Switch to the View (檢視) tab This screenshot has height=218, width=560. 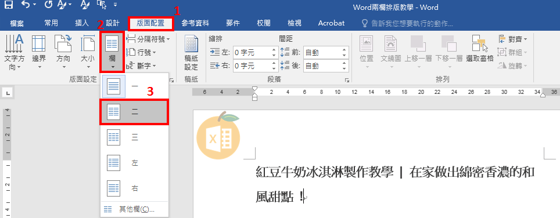coord(295,23)
